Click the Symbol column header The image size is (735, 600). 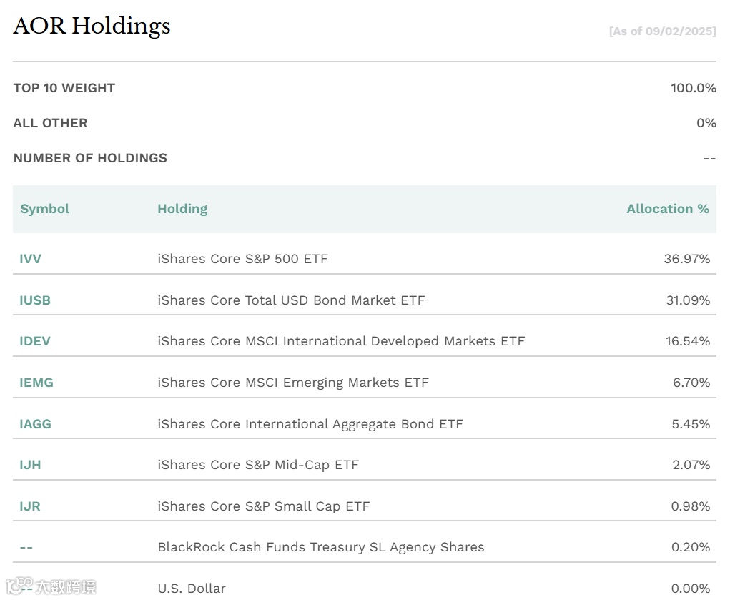pos(45,209)
